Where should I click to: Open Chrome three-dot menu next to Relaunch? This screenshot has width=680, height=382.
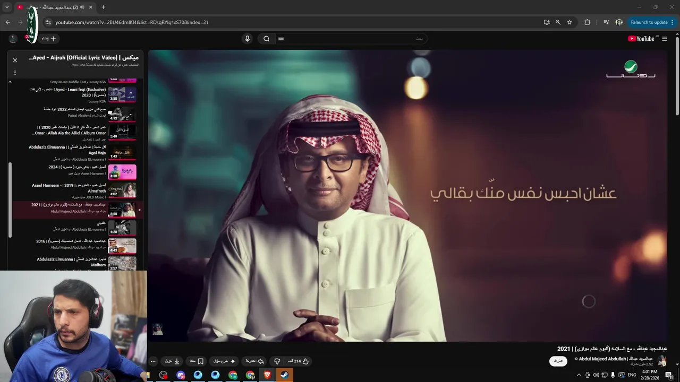coord(673,22)
